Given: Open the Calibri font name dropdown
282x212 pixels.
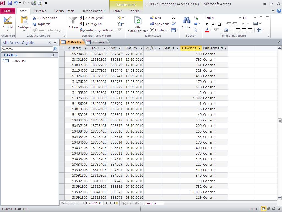Looking at the screenshot, I should (x=240, y=18).
